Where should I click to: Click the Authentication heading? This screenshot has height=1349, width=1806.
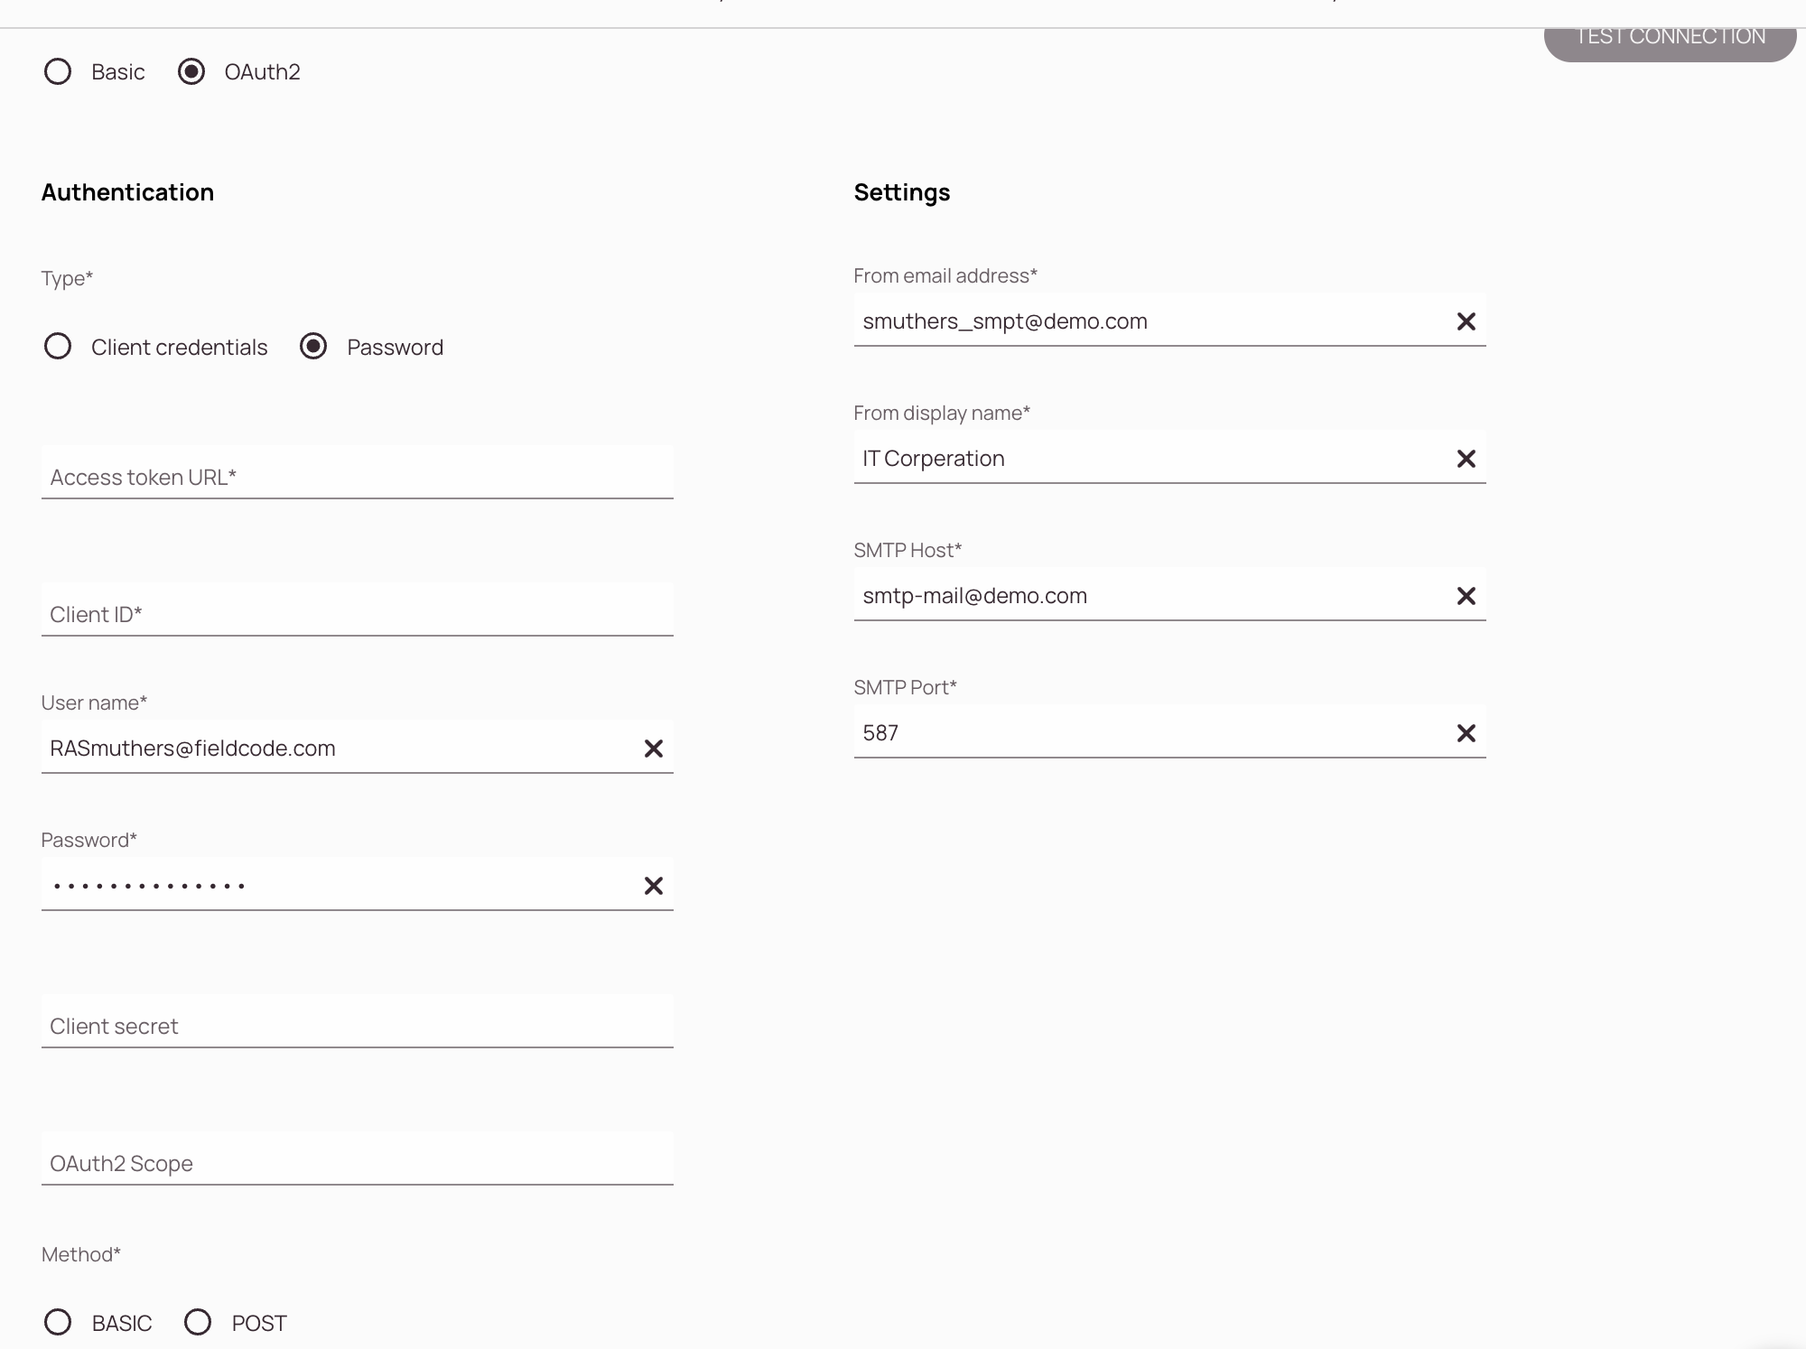coord(127,192)
